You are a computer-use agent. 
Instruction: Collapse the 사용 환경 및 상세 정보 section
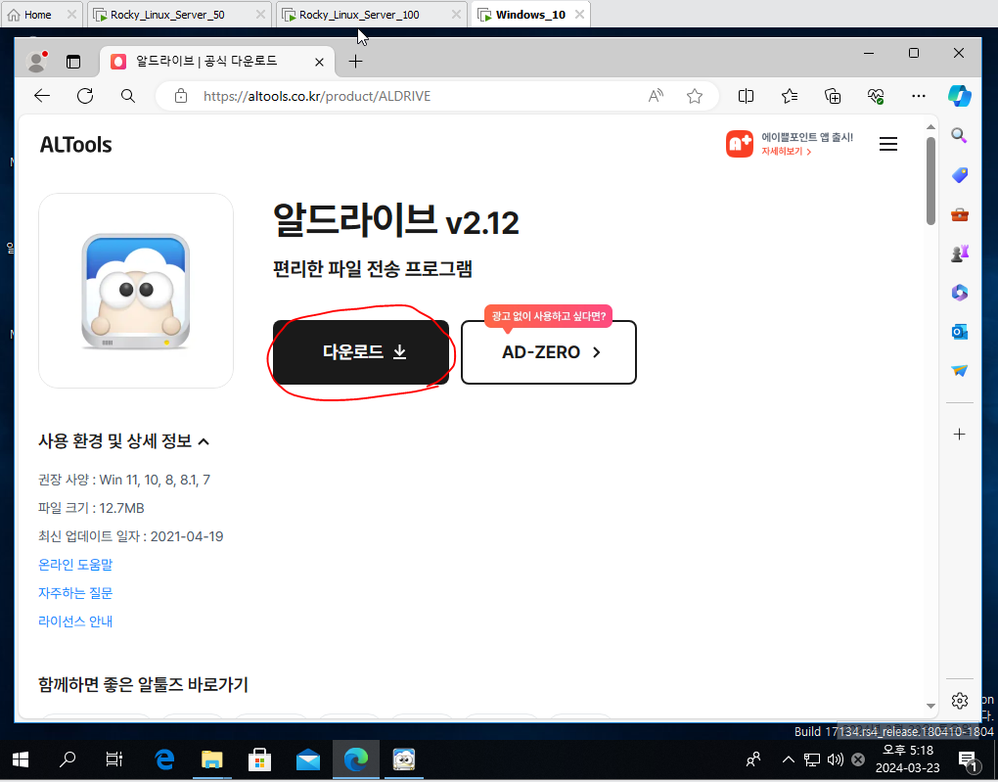click(123, 440)
